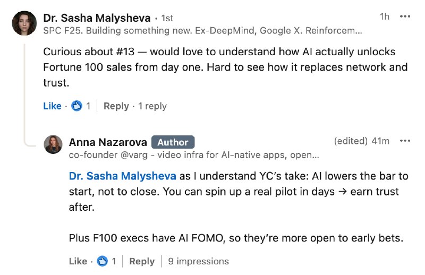The width and height of the screenshot is (425, 275).
Task: View reactions icon on Sasha's comment
Action: (x=77, y=106)
